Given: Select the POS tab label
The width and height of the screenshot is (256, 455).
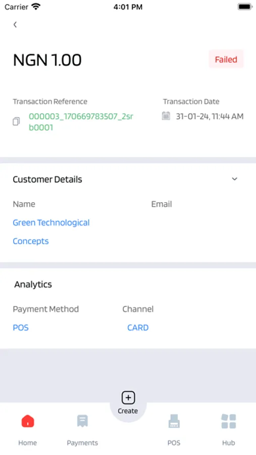Looking at the screenshot, I should coord(174,443).
